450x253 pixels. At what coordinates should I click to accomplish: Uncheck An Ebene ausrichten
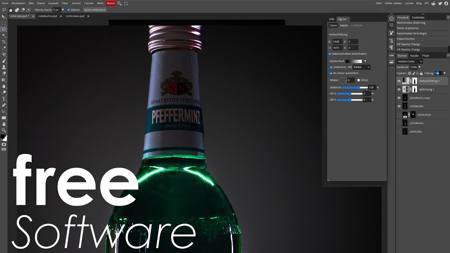click(331, 73)
